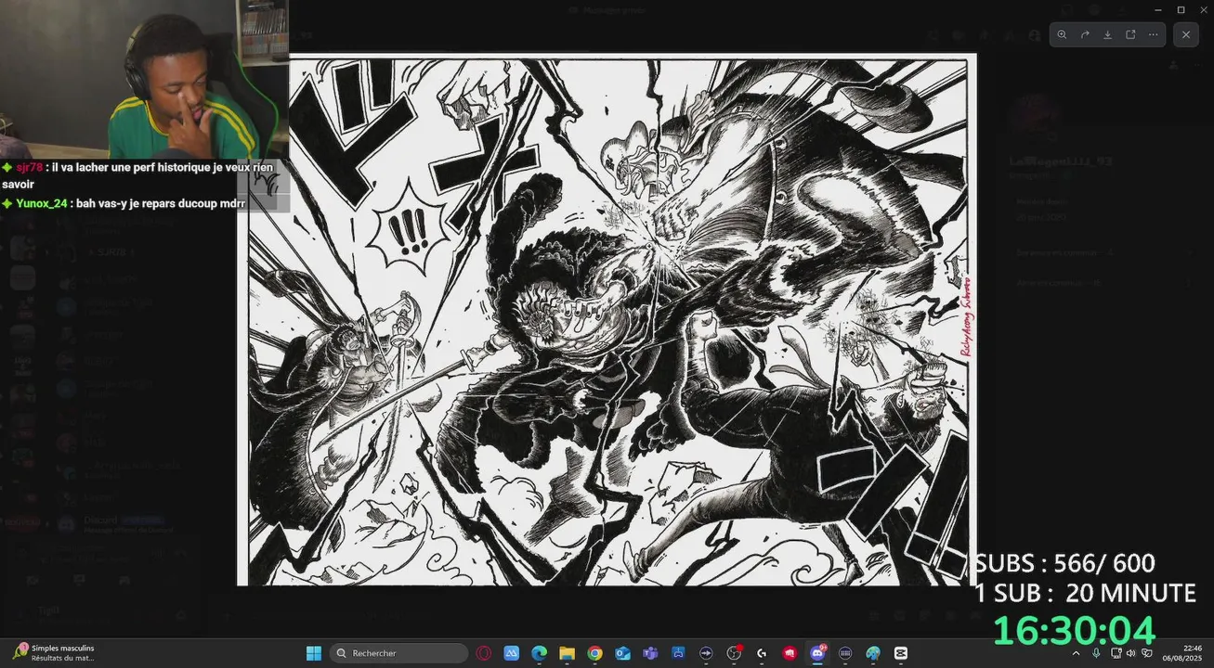The height and width of the screenshot is (668, 1214).
Task: Open the blue mountain-logo app in taskbar
Action: 511,653
